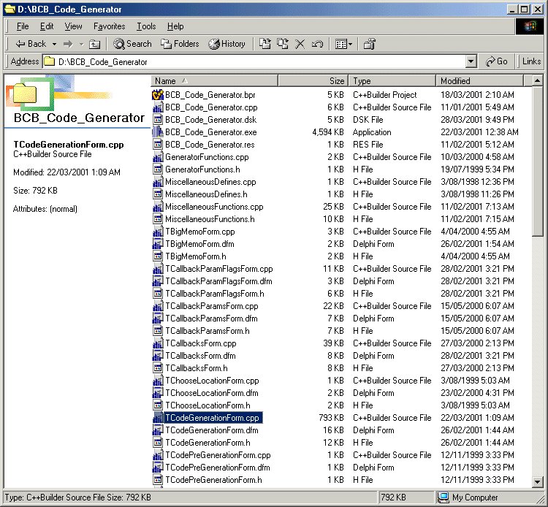Image resolution: width=548 pixels, height=507 pixels.
Task: Click the Copy To toolbar icon
Action: [x=283, y=44]
